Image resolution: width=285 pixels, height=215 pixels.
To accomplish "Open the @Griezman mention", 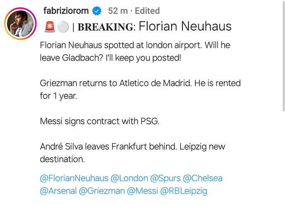I will click(x=102, y=191).
